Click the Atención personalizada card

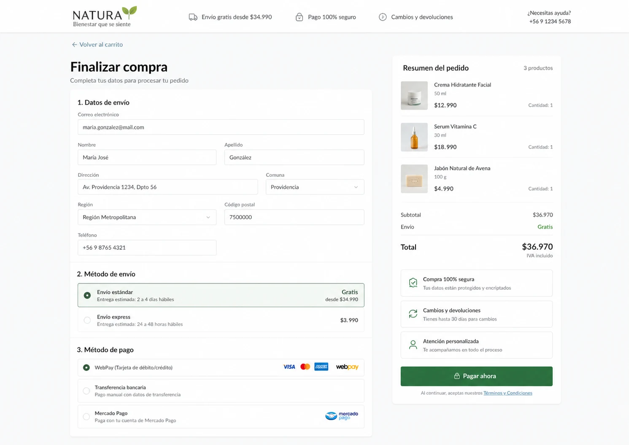click(476, 345)
